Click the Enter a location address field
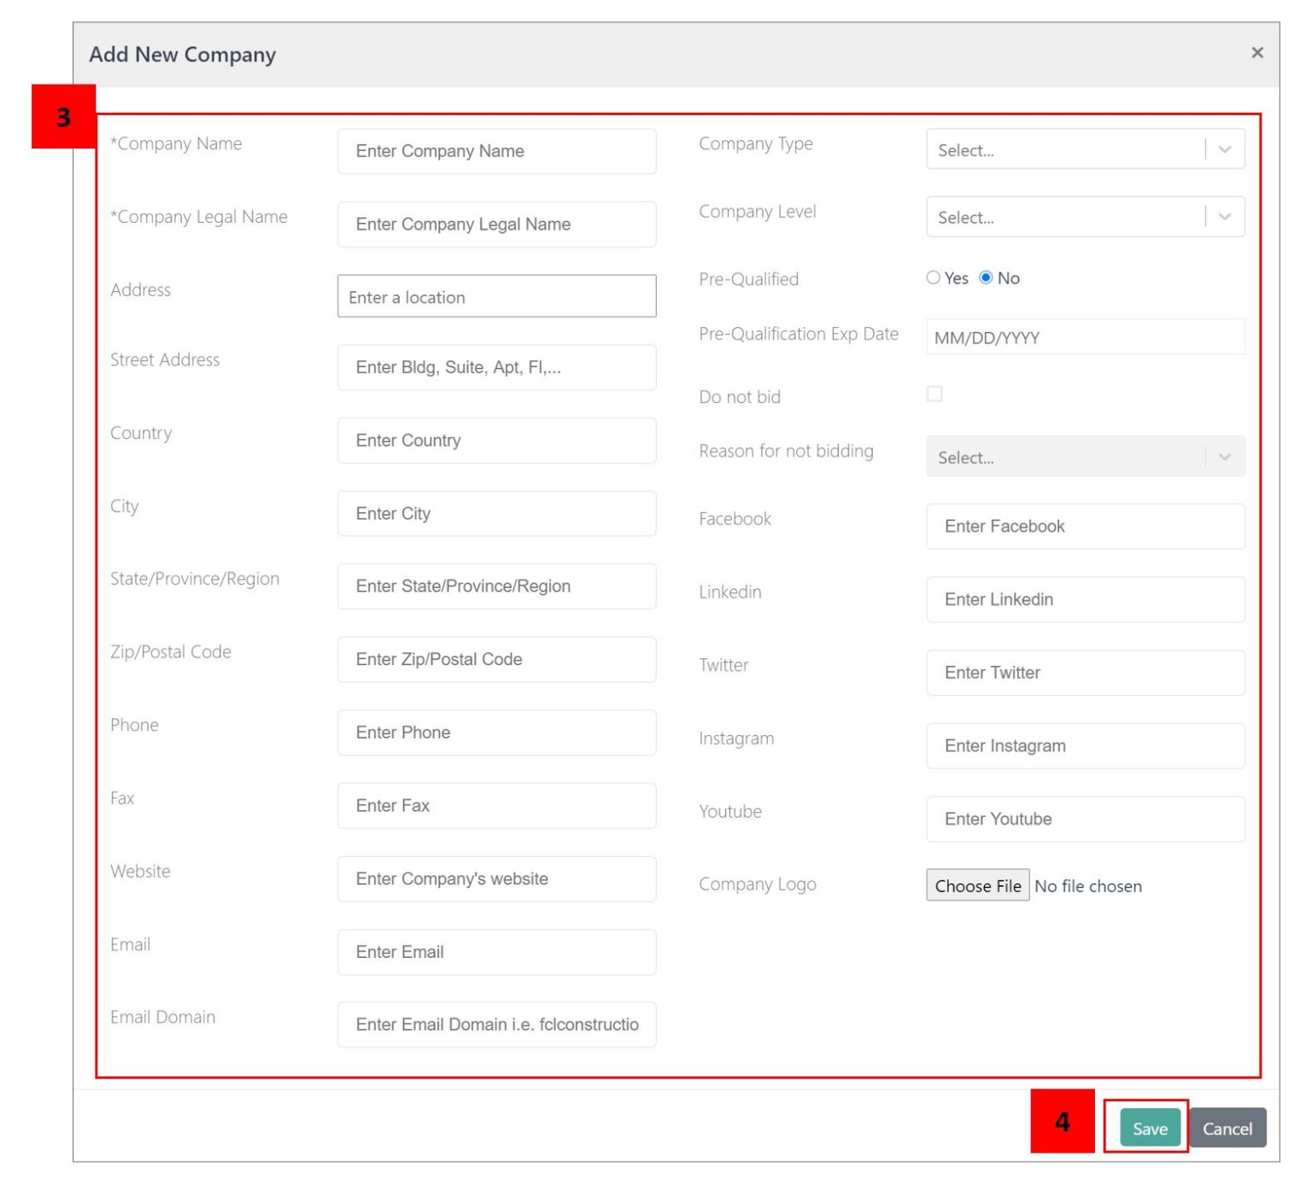The width and height of the screenshot is (1312, 1179). pyautogui.click(x=496, y=297)
